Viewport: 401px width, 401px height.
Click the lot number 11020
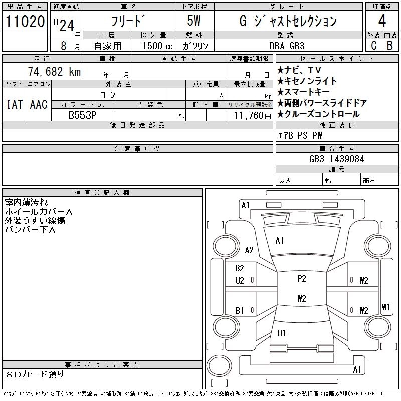25,21
